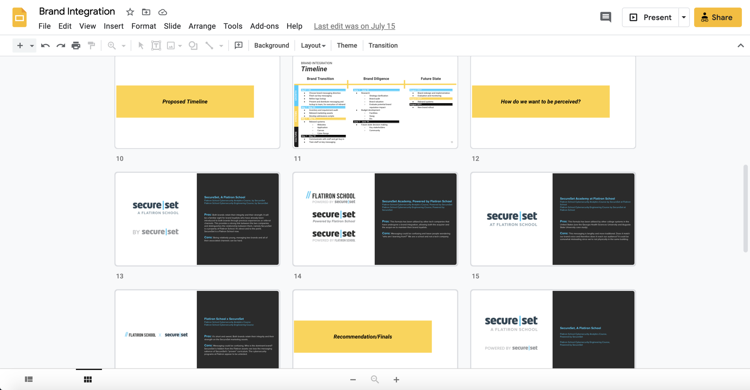Select the text box tool

pyautogui.click(x=156, y=46)
